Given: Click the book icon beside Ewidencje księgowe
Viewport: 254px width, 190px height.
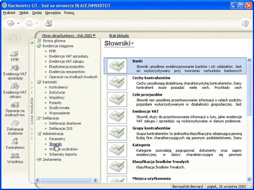Looking at the screenshot, I should click(x=39, y=46).
